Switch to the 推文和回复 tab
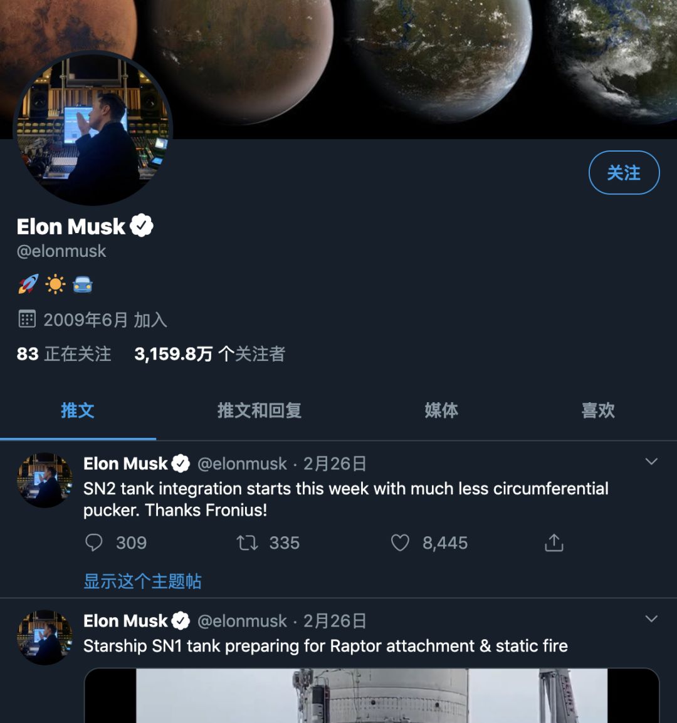 pyautogui.click(x=260, y=410)
